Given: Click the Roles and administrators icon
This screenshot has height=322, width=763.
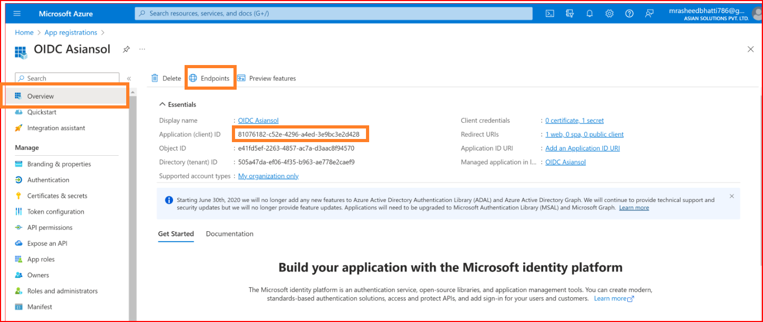Looking at the screenshot, I should pyautogui.click(x=19, y=291).
